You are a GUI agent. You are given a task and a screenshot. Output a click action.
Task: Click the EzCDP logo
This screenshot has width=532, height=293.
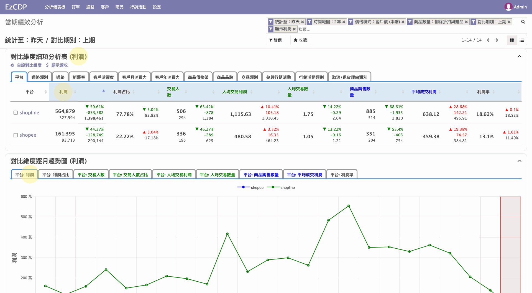(16, 7)
